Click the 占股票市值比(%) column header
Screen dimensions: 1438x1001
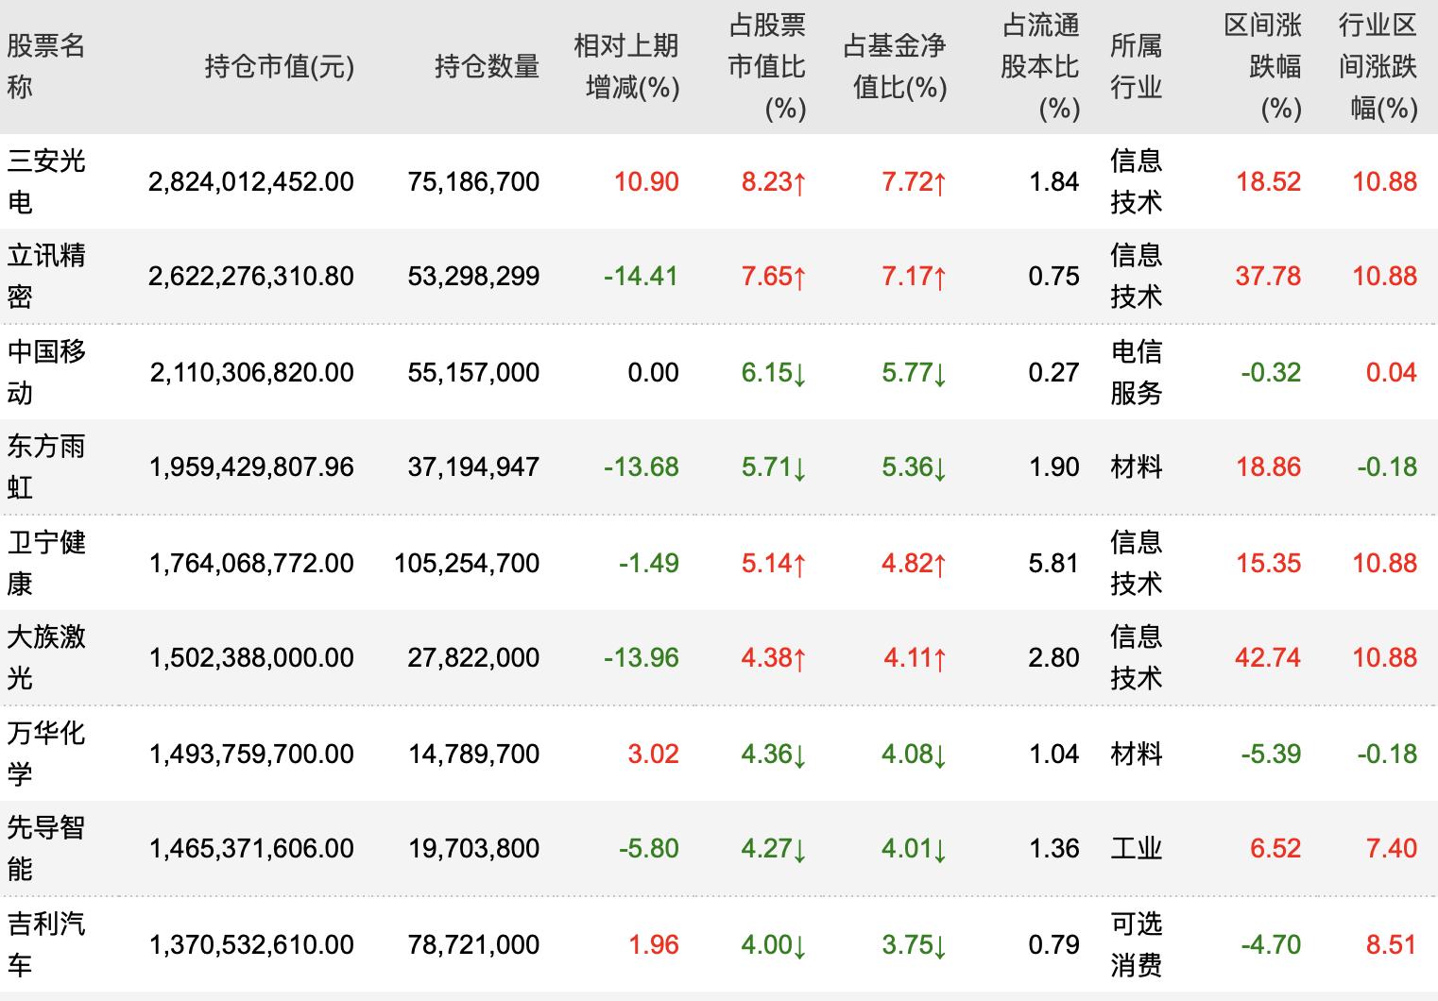(x=766, y=66)
